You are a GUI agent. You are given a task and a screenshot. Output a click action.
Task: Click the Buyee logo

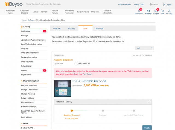point(13,4)
